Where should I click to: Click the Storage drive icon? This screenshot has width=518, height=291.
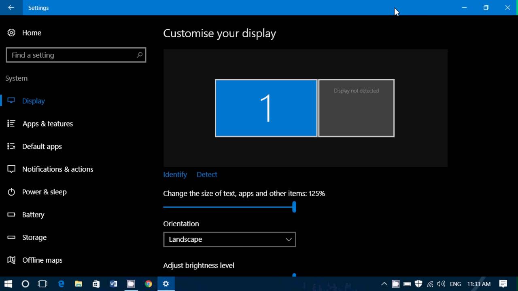[x=11, y=237]
